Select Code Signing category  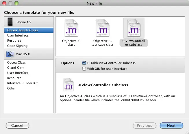[x=29, y=46]
